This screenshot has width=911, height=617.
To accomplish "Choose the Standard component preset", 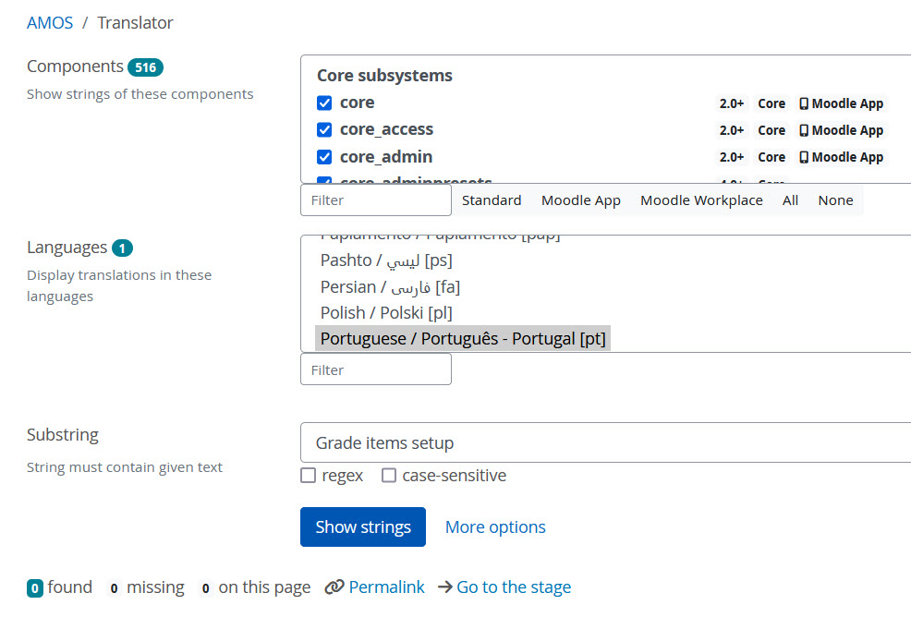I will point(492,200).
